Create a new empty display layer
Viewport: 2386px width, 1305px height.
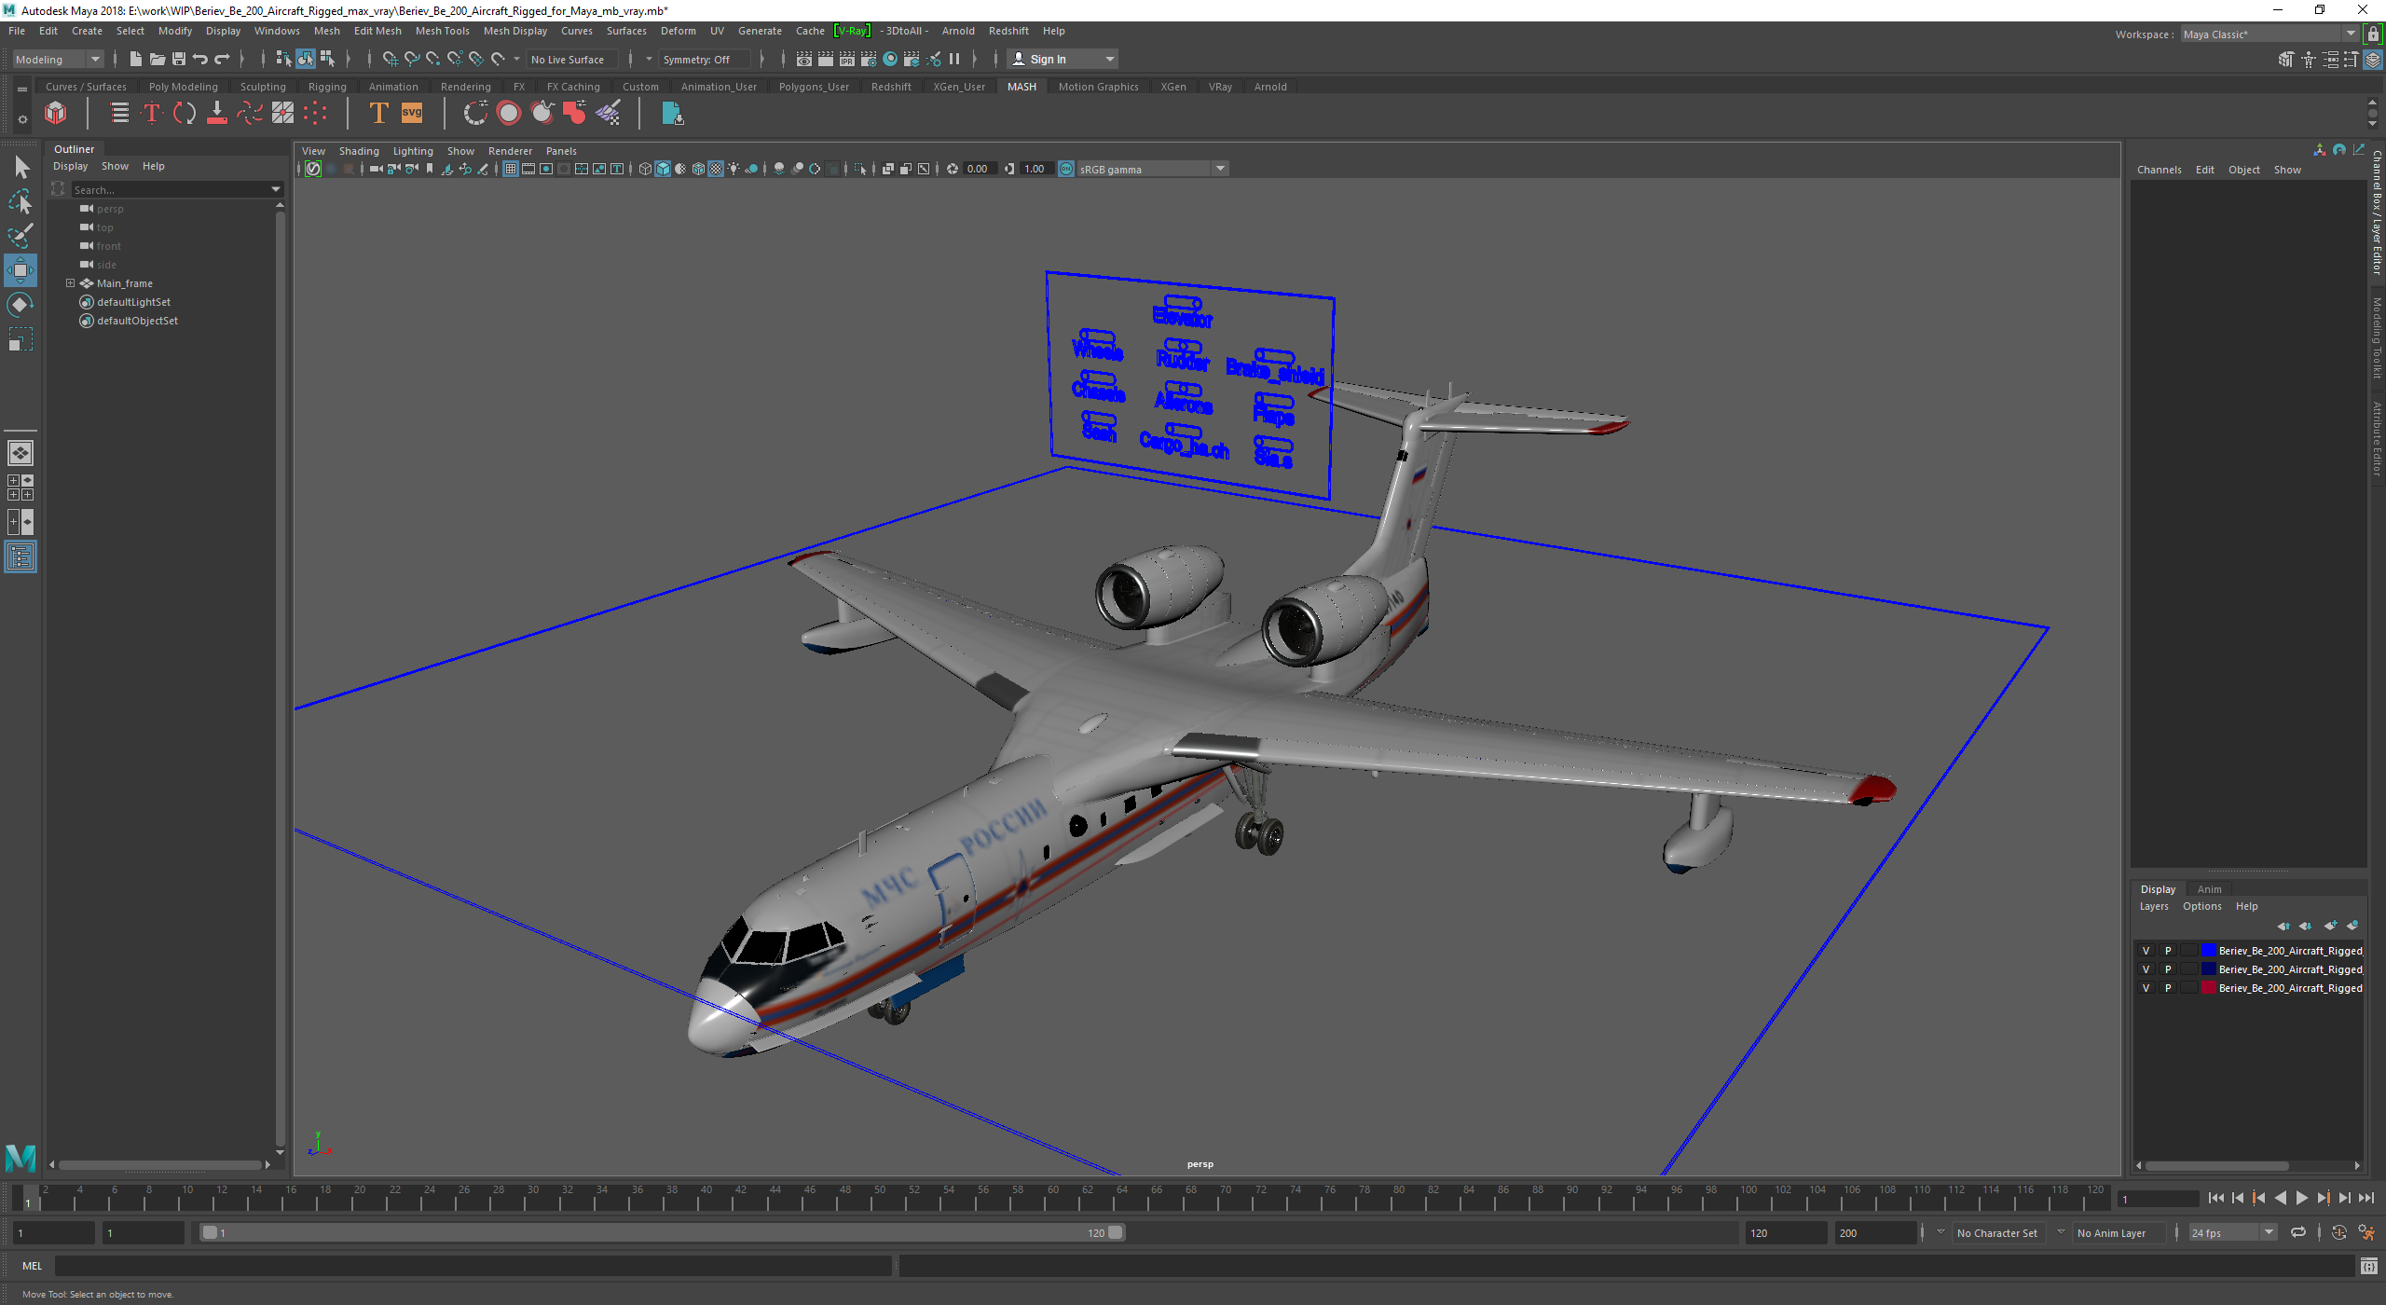point(2330,926)
